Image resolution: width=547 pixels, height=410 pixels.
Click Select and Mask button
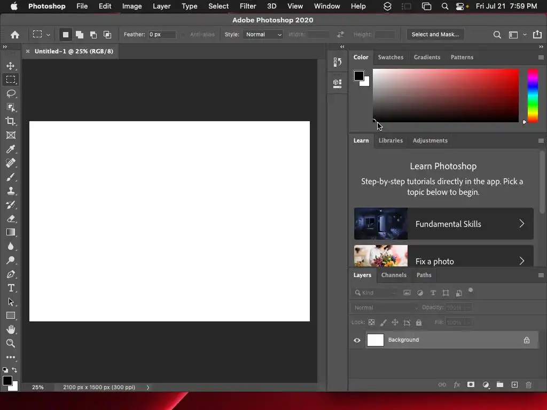(435, 35)
